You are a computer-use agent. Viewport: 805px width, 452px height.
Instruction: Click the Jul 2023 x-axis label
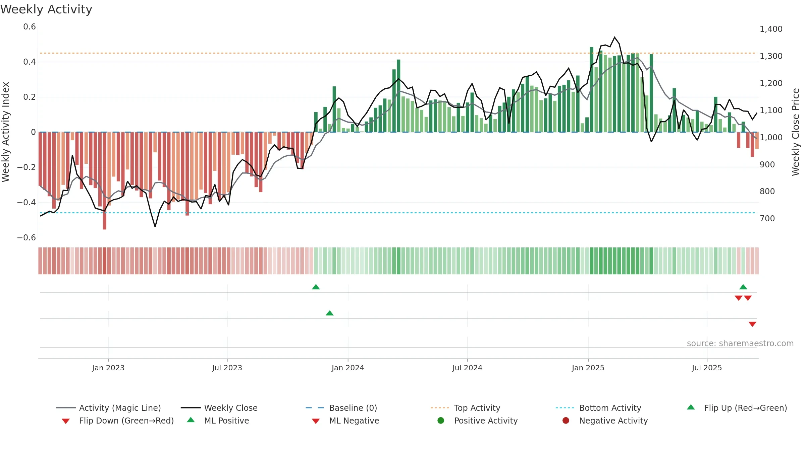coord(227,368)
